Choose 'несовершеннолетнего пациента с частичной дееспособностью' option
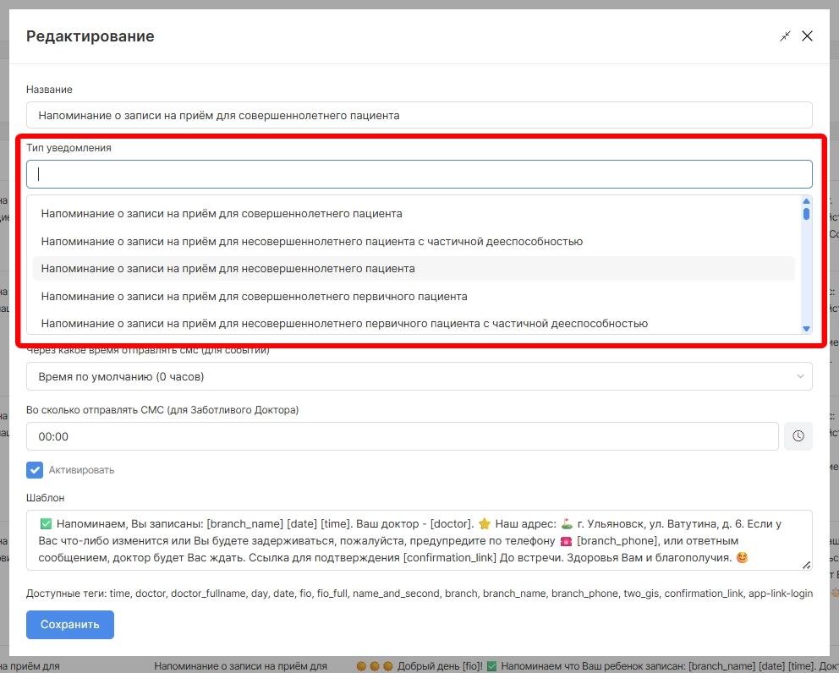 coord(311,241)
